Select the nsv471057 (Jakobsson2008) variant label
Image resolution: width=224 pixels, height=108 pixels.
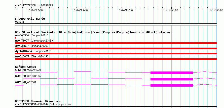(x=34, y=41)
